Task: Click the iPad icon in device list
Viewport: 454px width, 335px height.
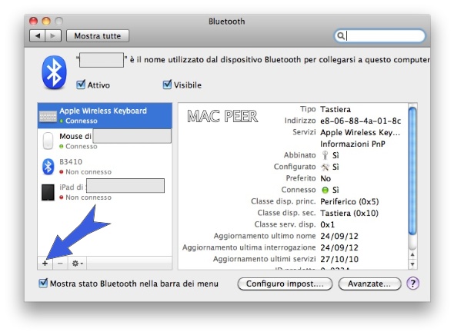Action: (48, 192)
